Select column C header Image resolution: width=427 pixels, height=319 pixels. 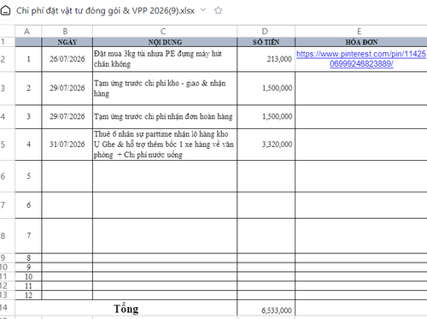(165, 31)
